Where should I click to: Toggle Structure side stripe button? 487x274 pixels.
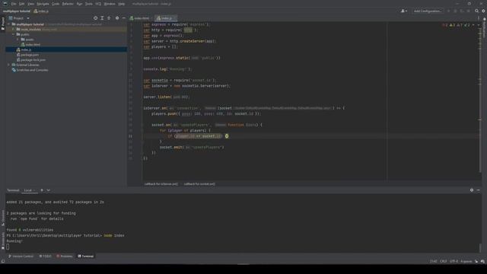(3, 218)
